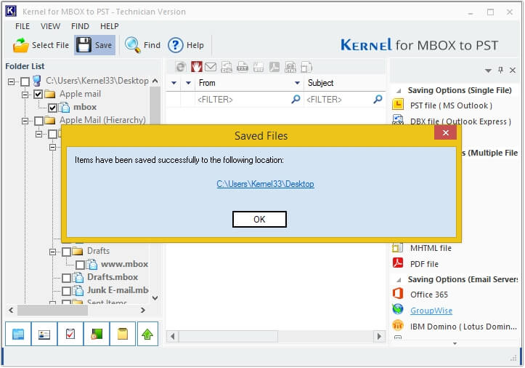Screen dimensions: 525x368
Task: Click the MHT export icon in message toolbar
Action: point(306,67)
